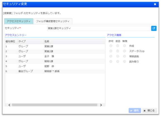The width and height of the screenshot is (161, 117).
Task: Click the 適用 apply button
Action: tap(135, 111)
